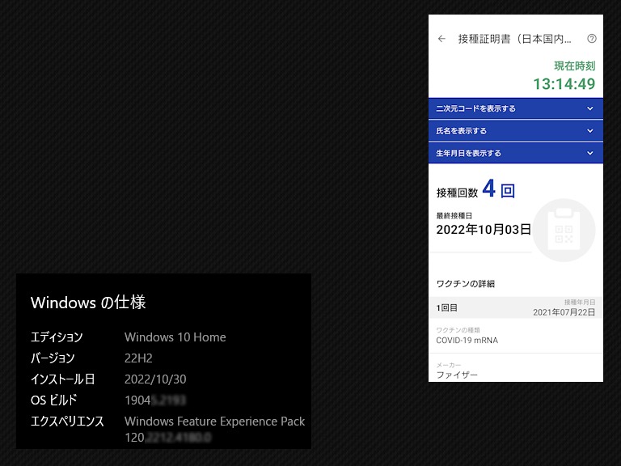
Task: Click the date 2022年10月03日
Action: (484, 229)
